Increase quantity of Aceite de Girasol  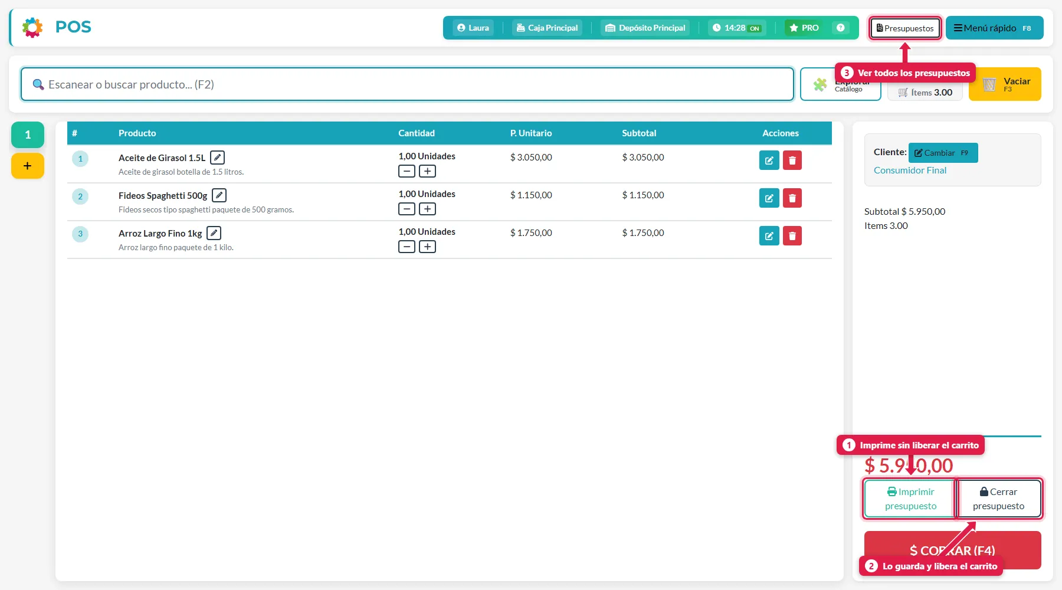pos(427,171)
